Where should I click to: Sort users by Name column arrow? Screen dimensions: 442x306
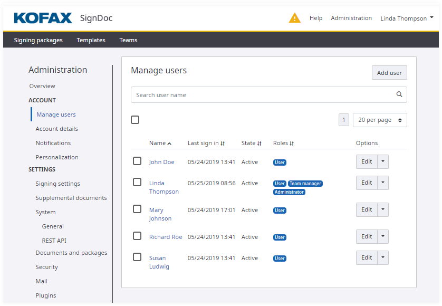click(x=169, y=144)
